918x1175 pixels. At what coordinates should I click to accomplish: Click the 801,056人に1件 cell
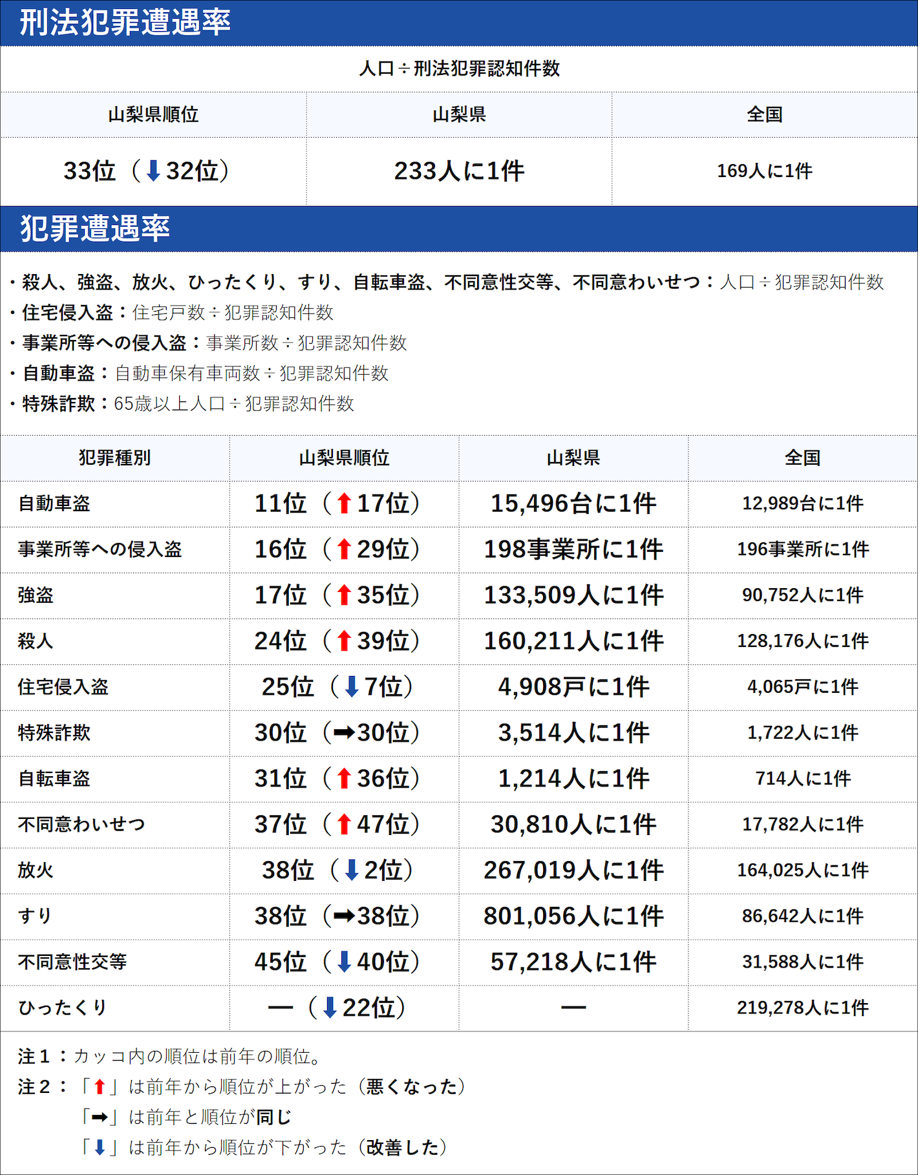point(573,916)
